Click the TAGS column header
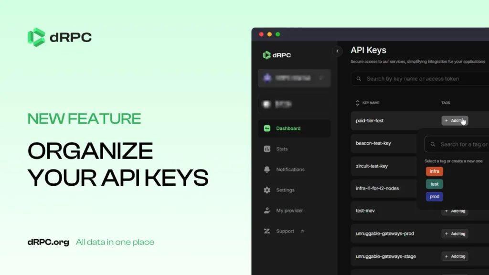Image resolution: width=489 pixels, height=275 pixels. pos(446,103)
